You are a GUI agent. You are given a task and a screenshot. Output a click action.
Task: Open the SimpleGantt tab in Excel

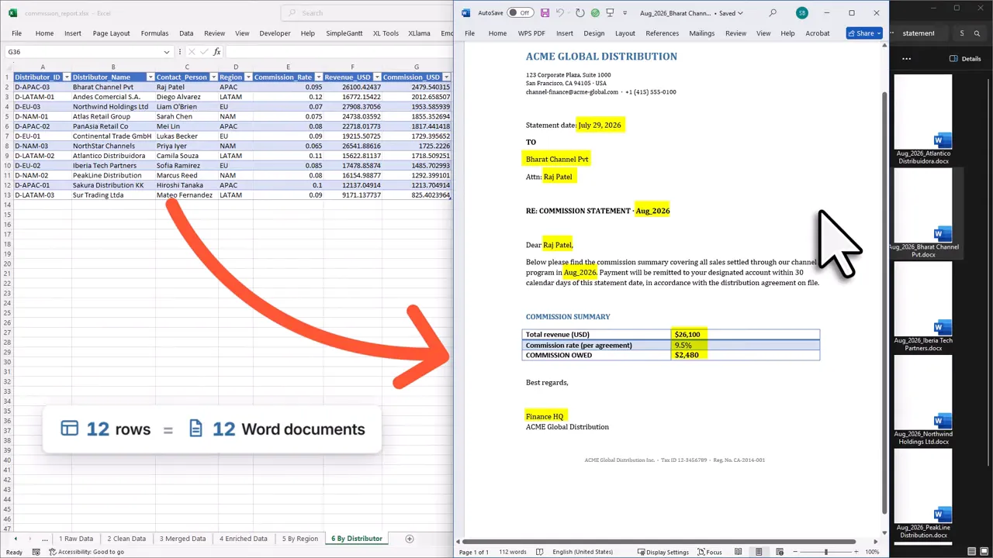344,33
